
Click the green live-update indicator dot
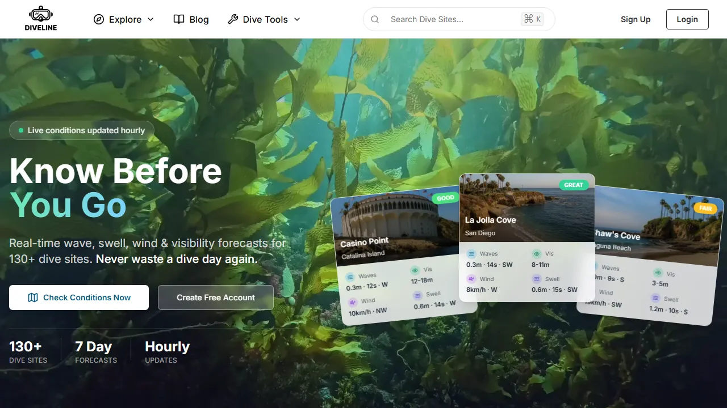tap(20, 130)
